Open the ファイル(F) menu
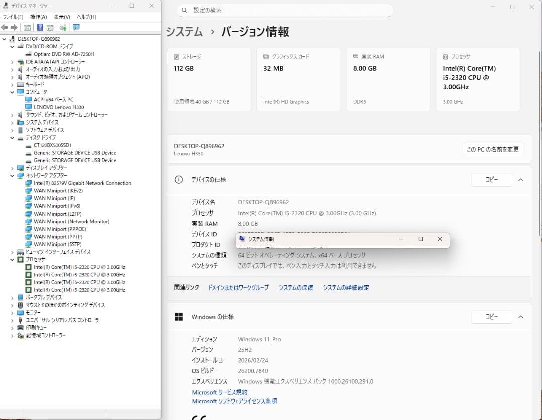Screen dimensions: 542x420 [x=13, y=17]
